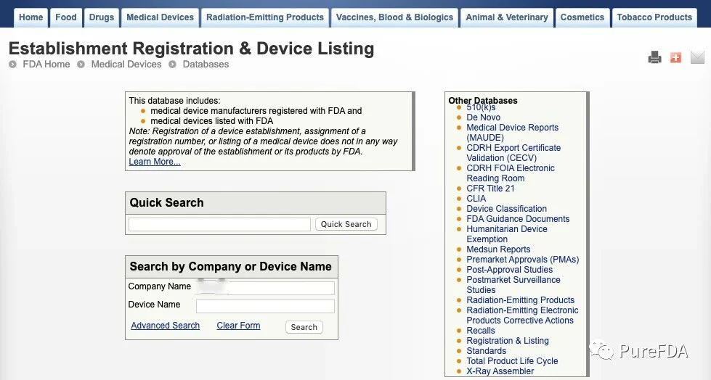Open Advanced Search link
The image size is (711, 380).
165,325
